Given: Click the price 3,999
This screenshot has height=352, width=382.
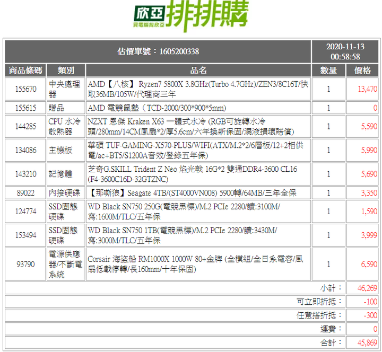Looking at the screenshot, I should [x=369, y=235].
